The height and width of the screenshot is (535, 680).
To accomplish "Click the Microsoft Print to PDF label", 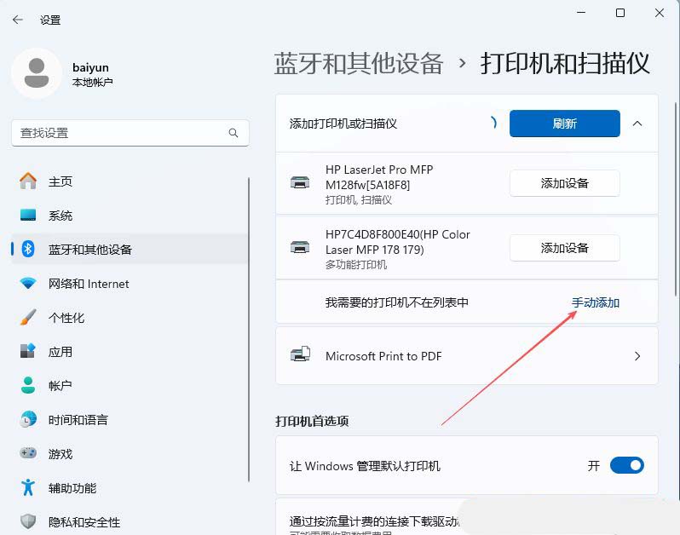I will click(x=383, y=356).
